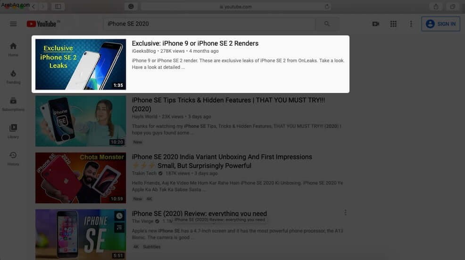
Task: Open title iPhone SE Tips Tricks & Hidden Features
Action: click(x=228, y=104)
